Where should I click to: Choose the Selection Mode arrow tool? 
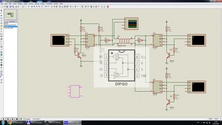[1, 11]
